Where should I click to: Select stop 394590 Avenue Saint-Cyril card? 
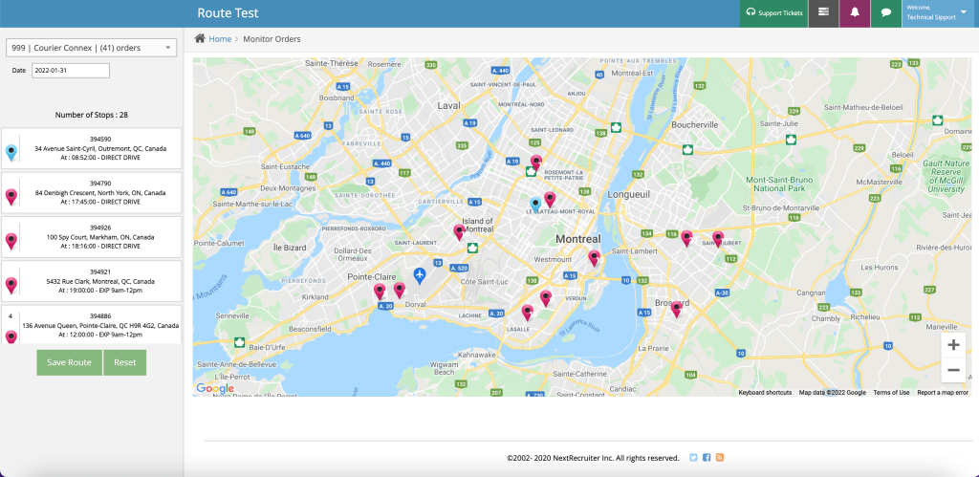(92, 148)
